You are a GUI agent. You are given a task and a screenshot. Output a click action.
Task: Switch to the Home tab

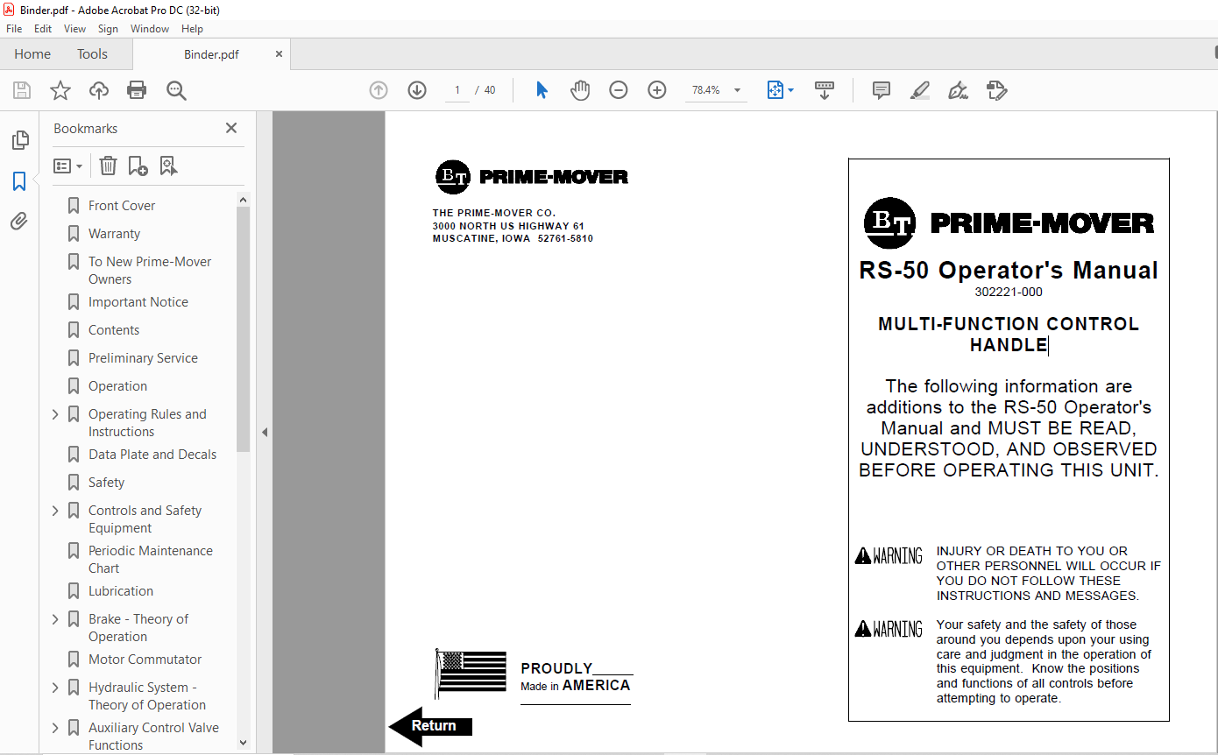point(32,54)
